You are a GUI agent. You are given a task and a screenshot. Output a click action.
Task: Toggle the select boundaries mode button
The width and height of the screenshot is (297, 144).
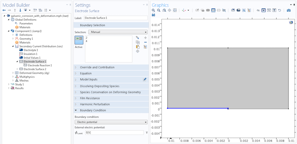point(213,10)
